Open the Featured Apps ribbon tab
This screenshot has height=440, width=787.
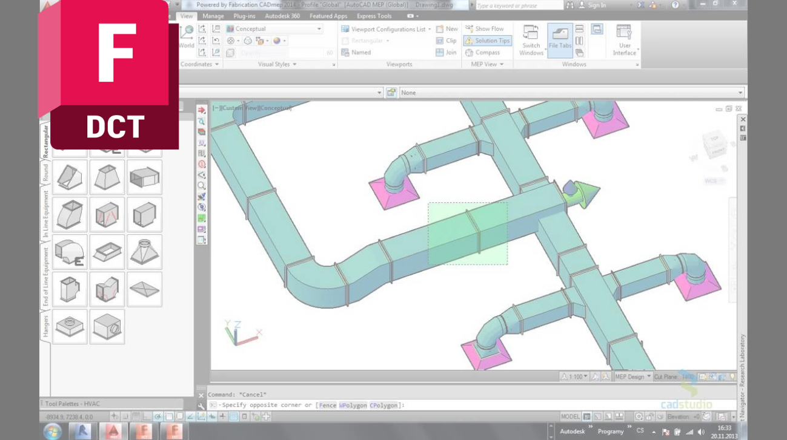(328, 16)
